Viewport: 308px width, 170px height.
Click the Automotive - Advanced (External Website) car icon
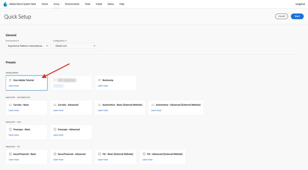coord(153,105)
